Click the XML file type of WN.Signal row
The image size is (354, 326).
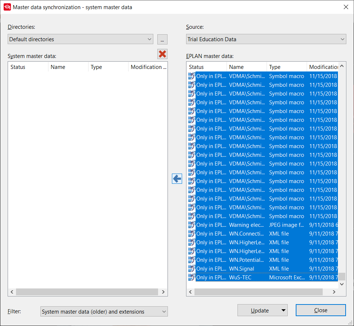287,269
